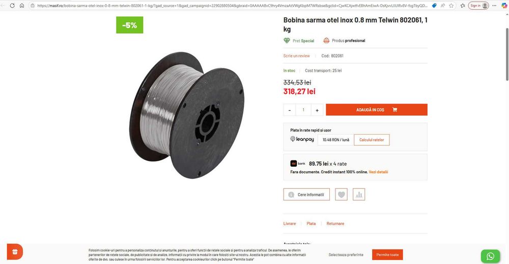
Task: Switch to the Returnare tab
Action: click(x=335, y=224)
